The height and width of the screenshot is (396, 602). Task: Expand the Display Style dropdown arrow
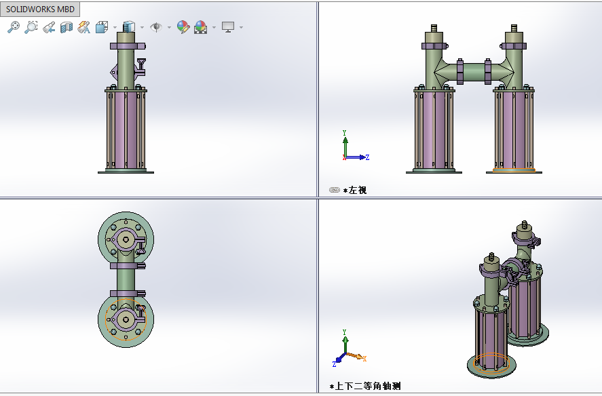pyautogui.click(x=142, y=27)
